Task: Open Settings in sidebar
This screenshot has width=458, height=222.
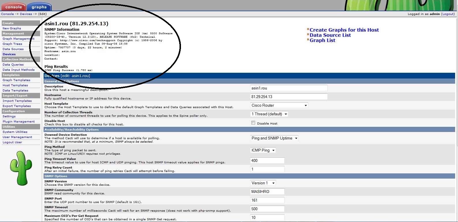Action: (x=9, y=116)
